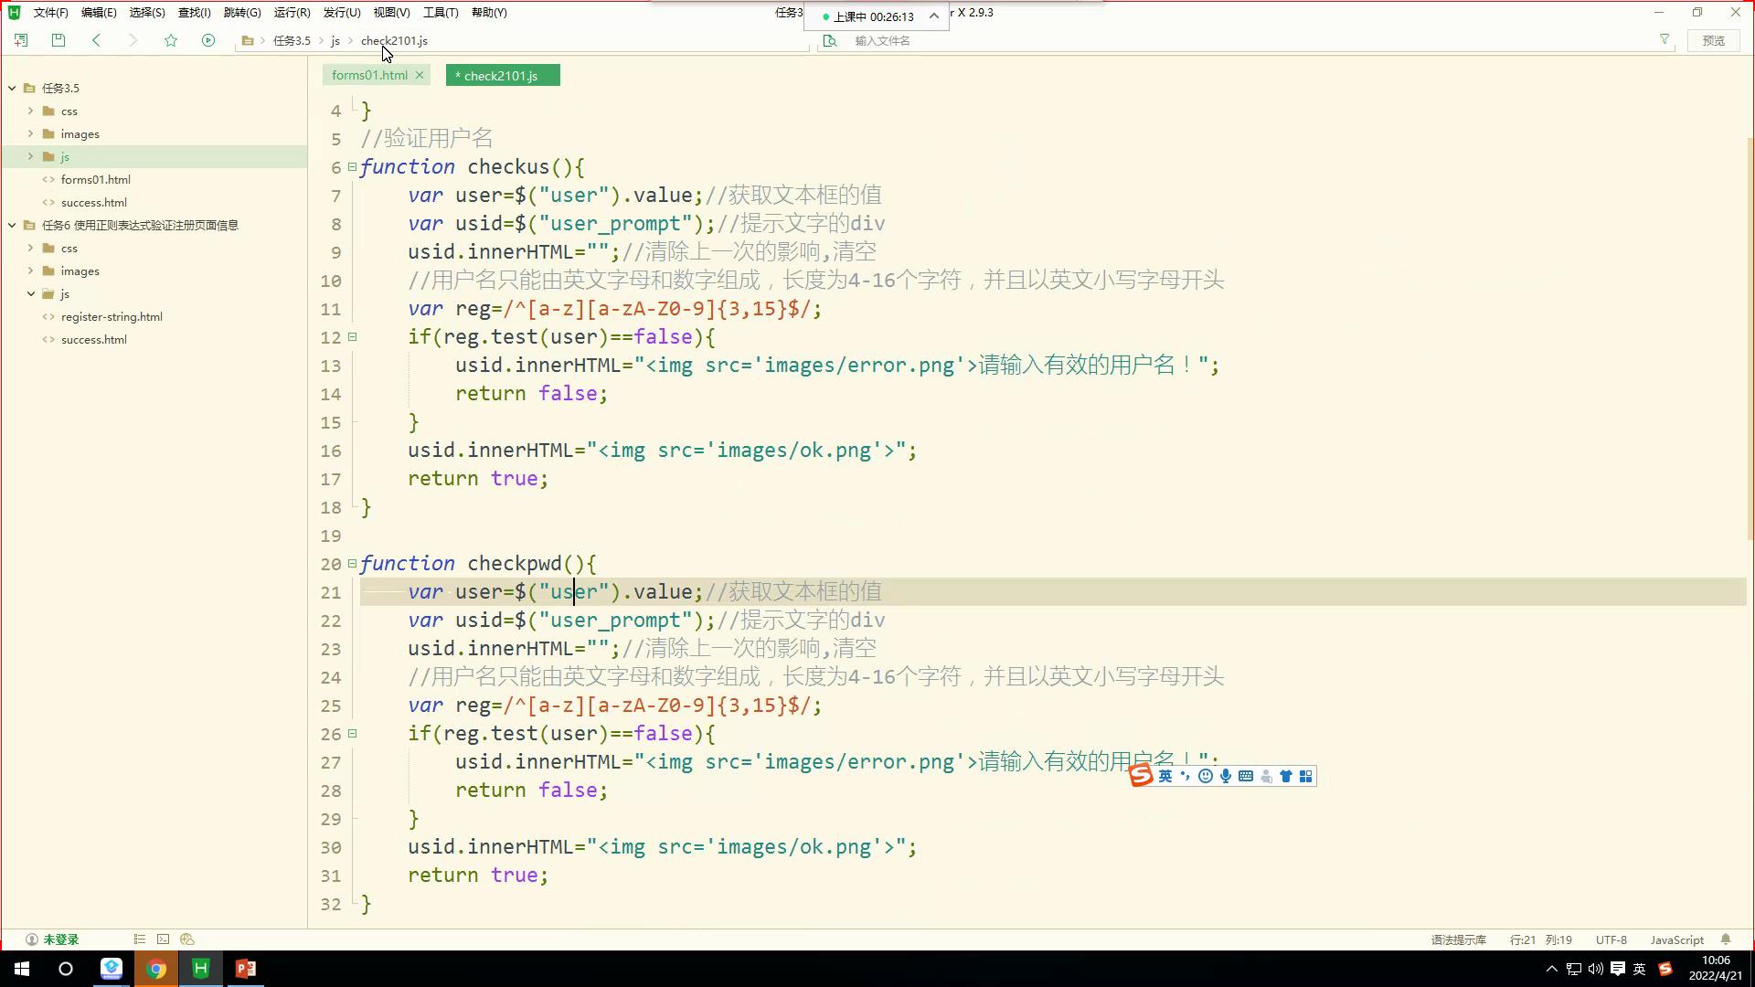Click the document outline list icon
This screenshot has width=1755, height=987.
tap(139, 939)
